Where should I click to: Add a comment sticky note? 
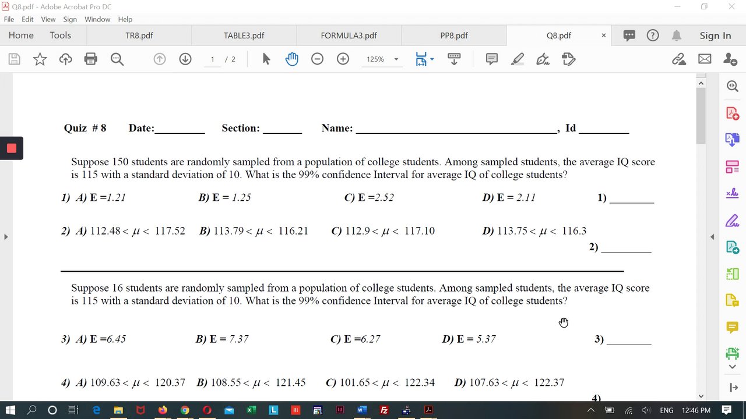pos(492,59)
